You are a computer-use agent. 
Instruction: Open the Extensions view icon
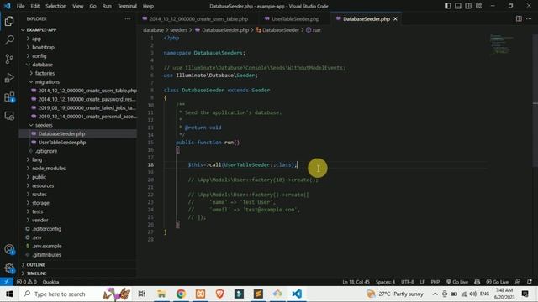click(9, 97)
